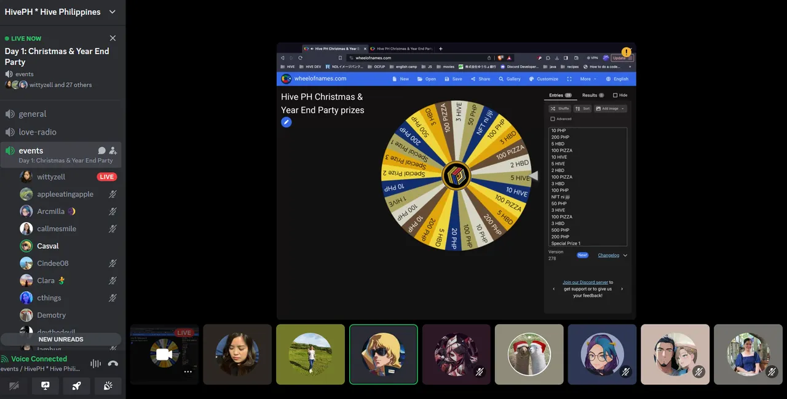The height and width of the screenshot is (399, 787).
Task: Close the Live Now event banner
Action: [113, 38]
